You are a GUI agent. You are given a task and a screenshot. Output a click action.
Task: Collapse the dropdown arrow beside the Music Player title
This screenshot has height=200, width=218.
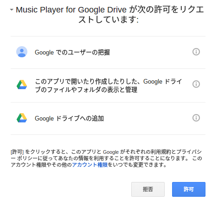point(12,10)
